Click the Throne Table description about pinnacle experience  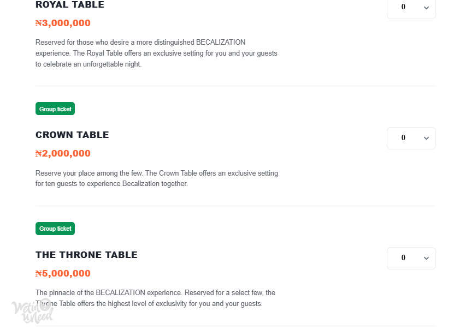point(155,298)
